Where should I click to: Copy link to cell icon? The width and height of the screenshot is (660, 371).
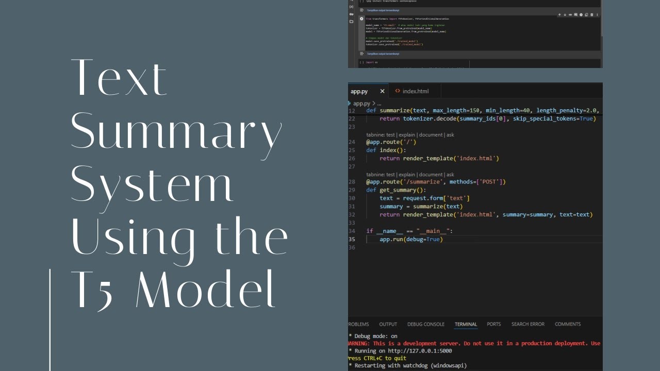(x=570, y=15)
